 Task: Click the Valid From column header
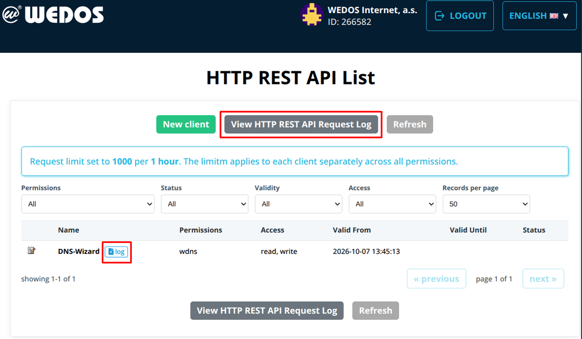(x=352, y=230)
